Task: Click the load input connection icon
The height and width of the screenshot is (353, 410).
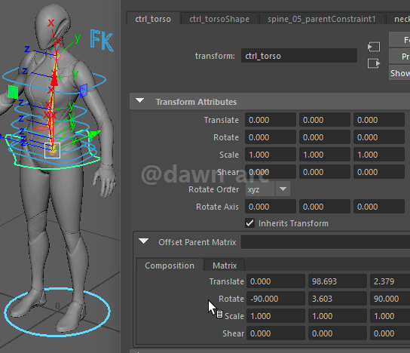Action: [x=374, y=47]
